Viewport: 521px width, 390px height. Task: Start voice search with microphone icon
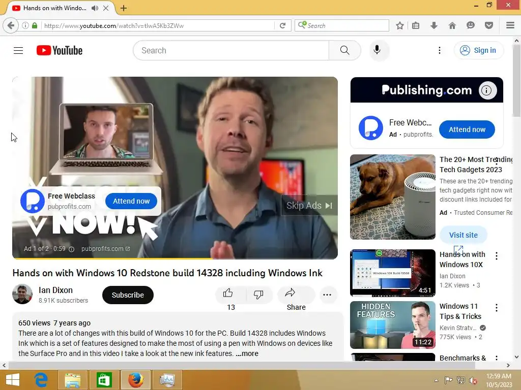click(377, 50)
